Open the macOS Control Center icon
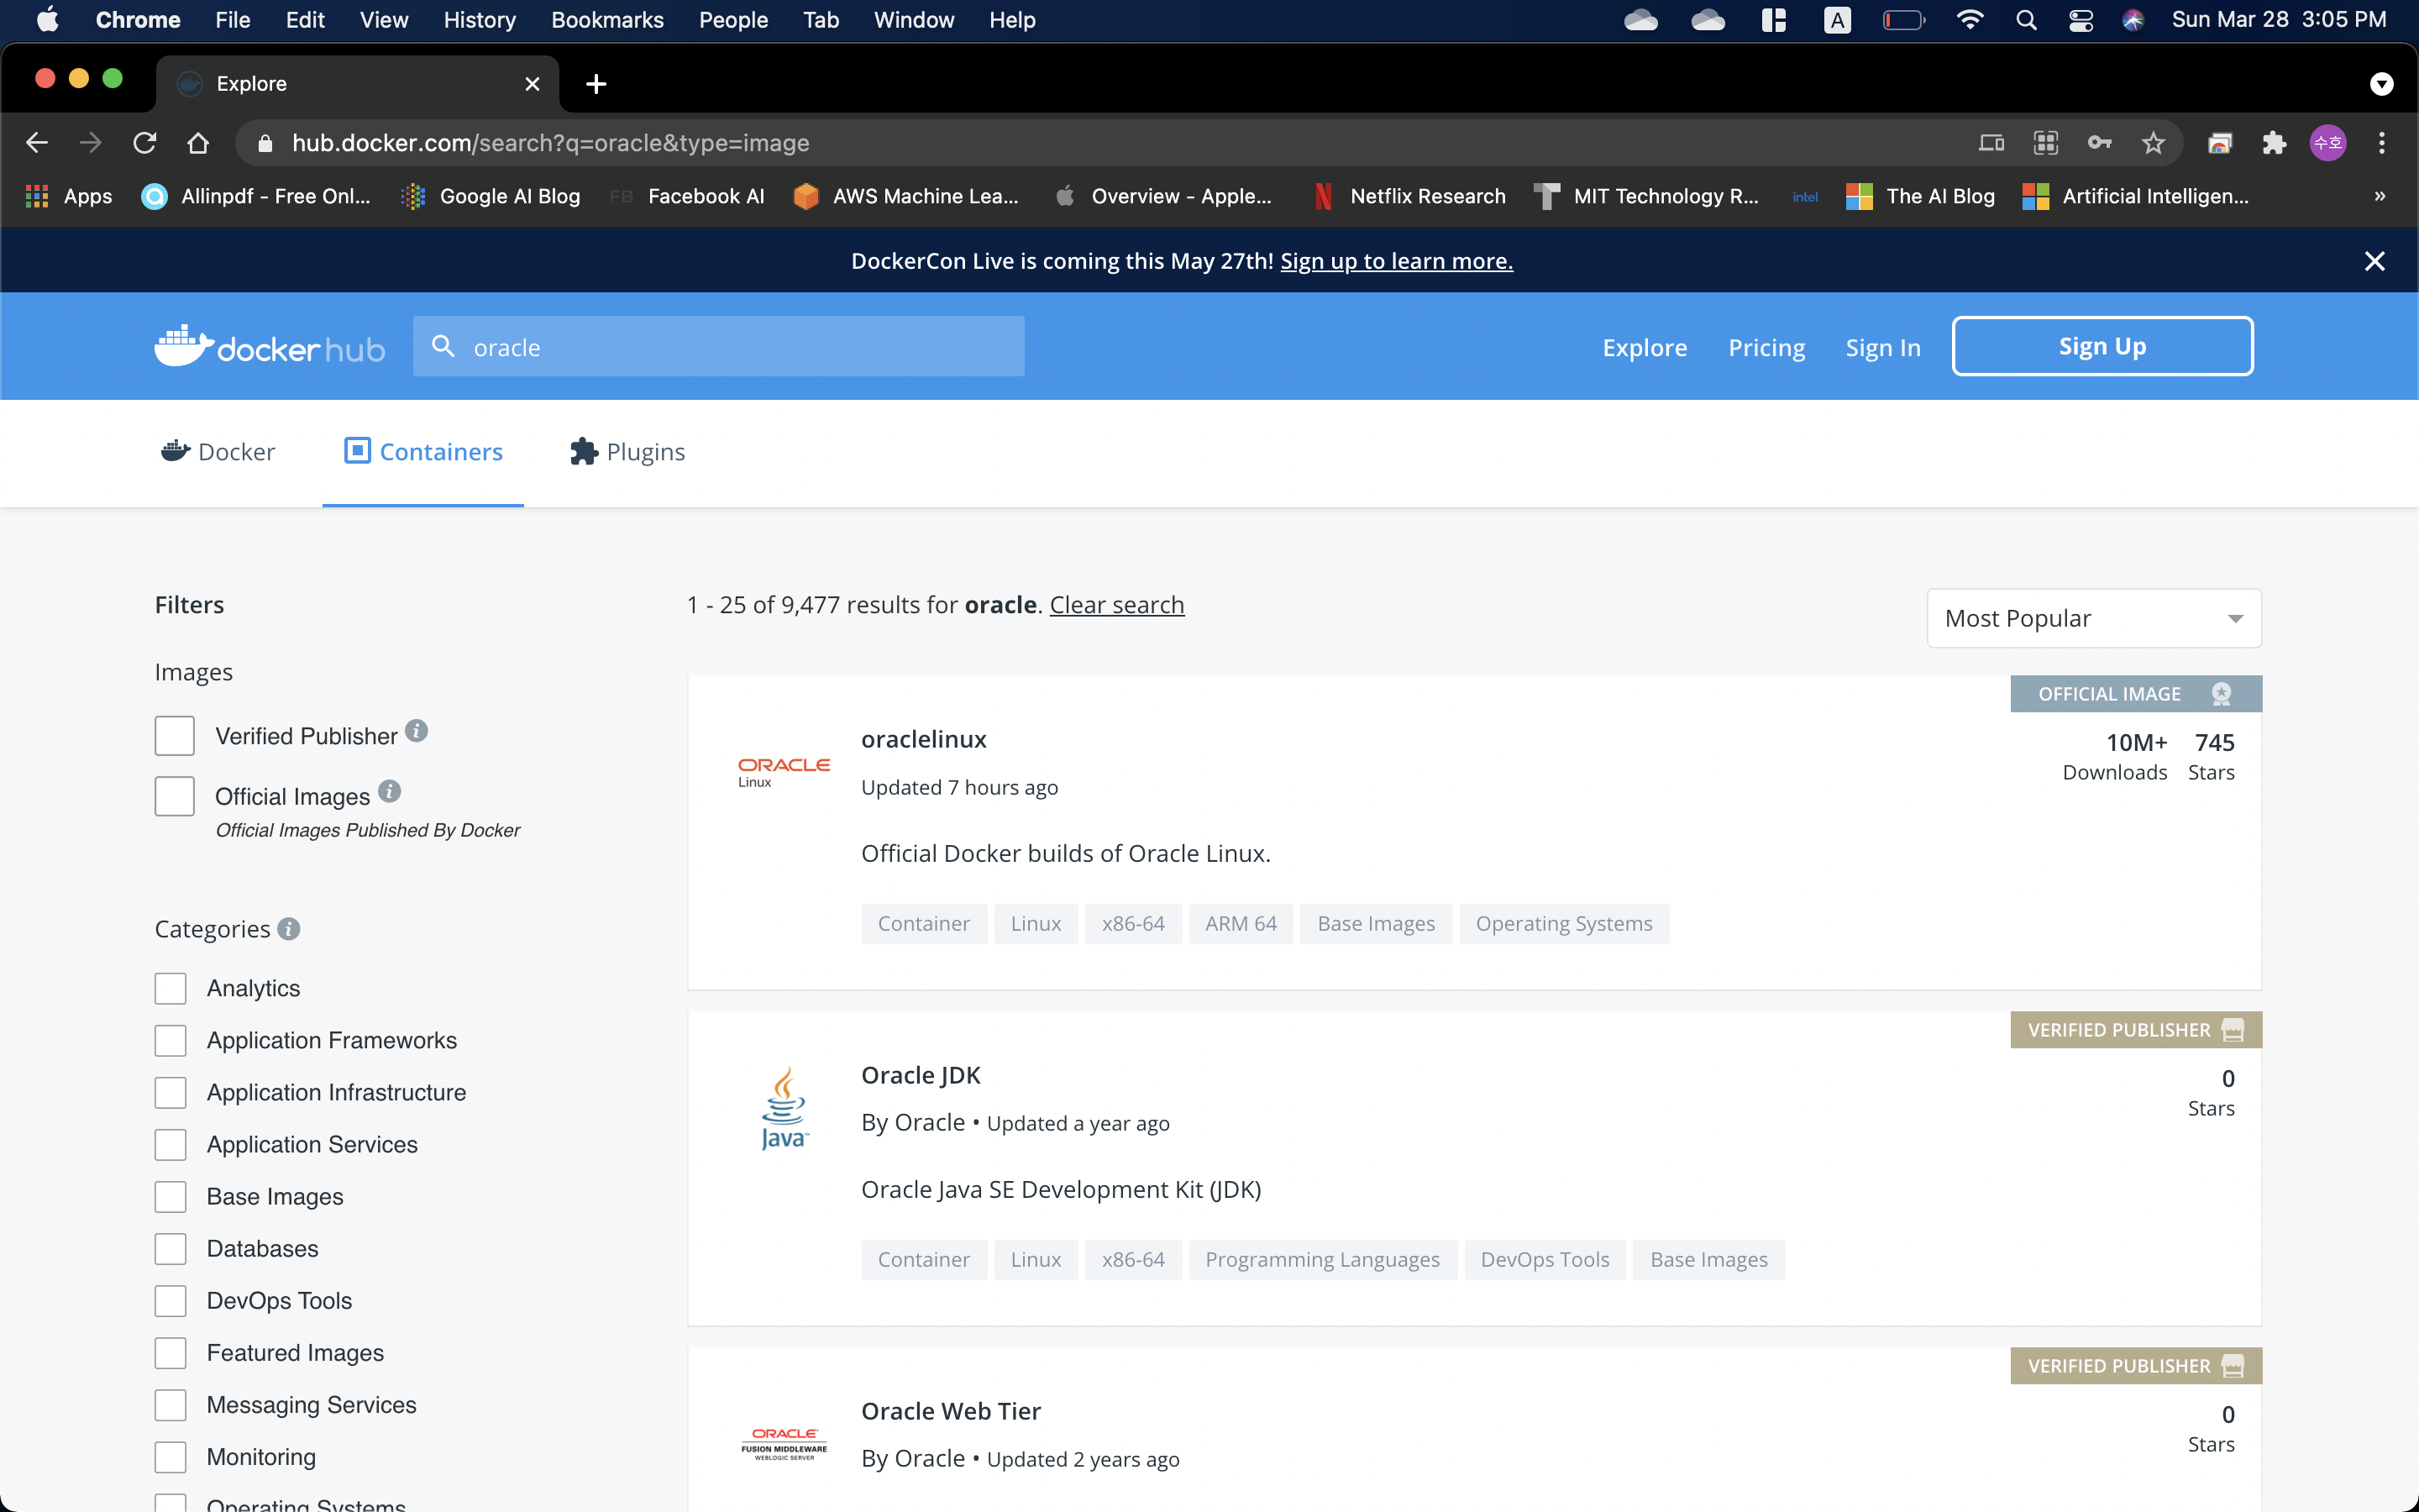This screenshot has height=1512, width=2419. click(x=2081, y=20)
